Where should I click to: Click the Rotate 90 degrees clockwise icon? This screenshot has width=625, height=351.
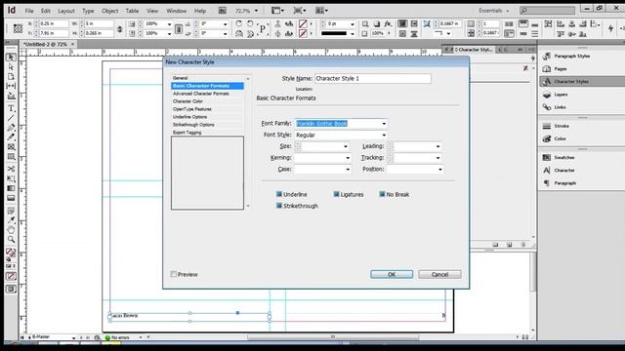click(x=238, y=23)
